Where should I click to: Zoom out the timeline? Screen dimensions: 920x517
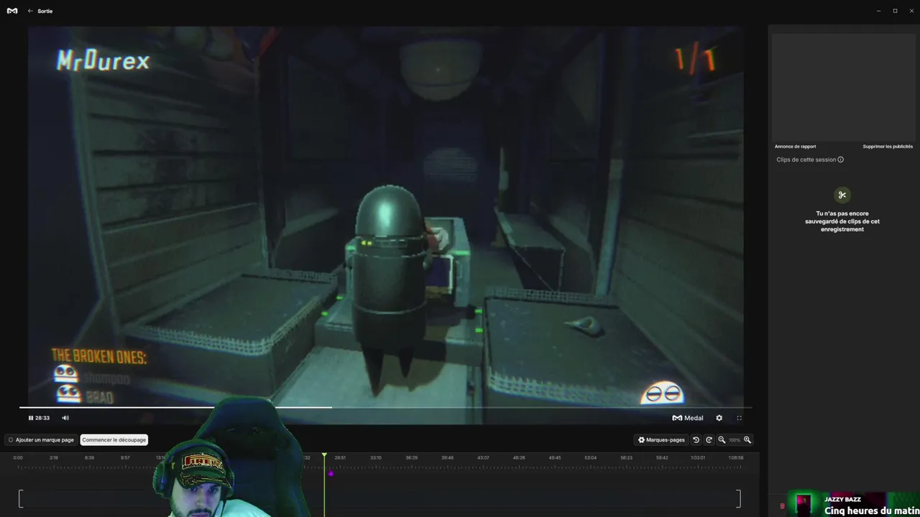point(722,439)
